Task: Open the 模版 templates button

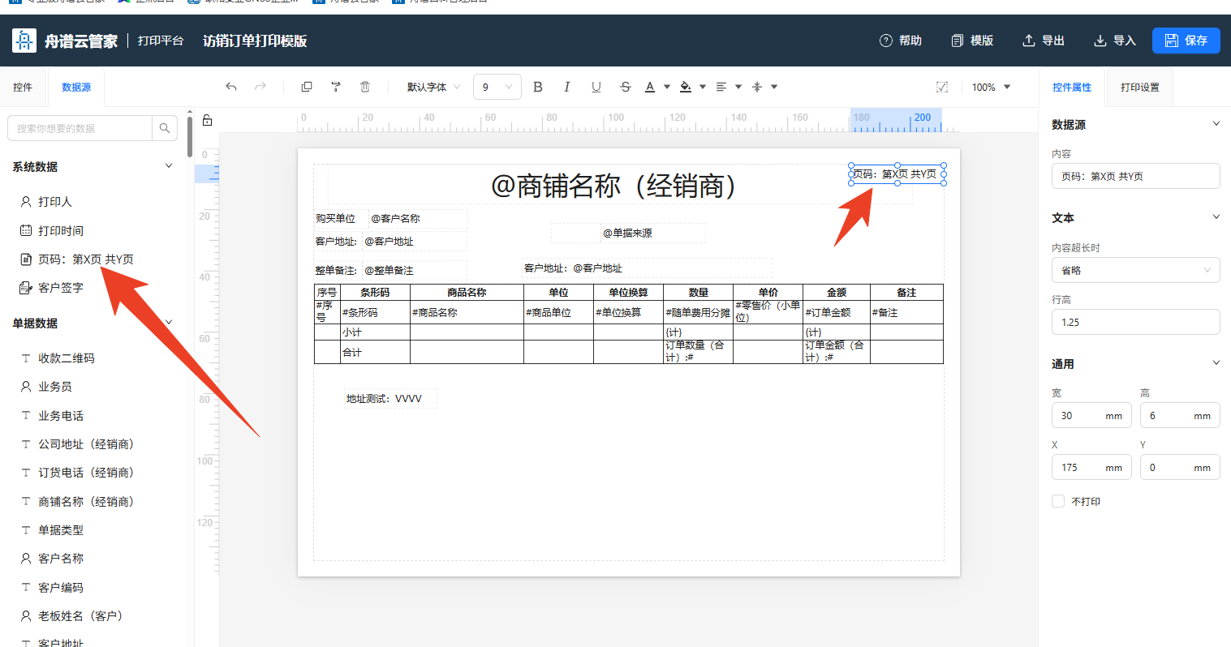Action: pos(972,41)
